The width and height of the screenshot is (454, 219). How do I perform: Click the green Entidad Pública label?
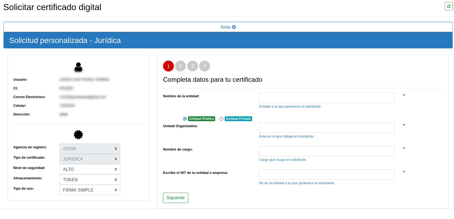202,119
